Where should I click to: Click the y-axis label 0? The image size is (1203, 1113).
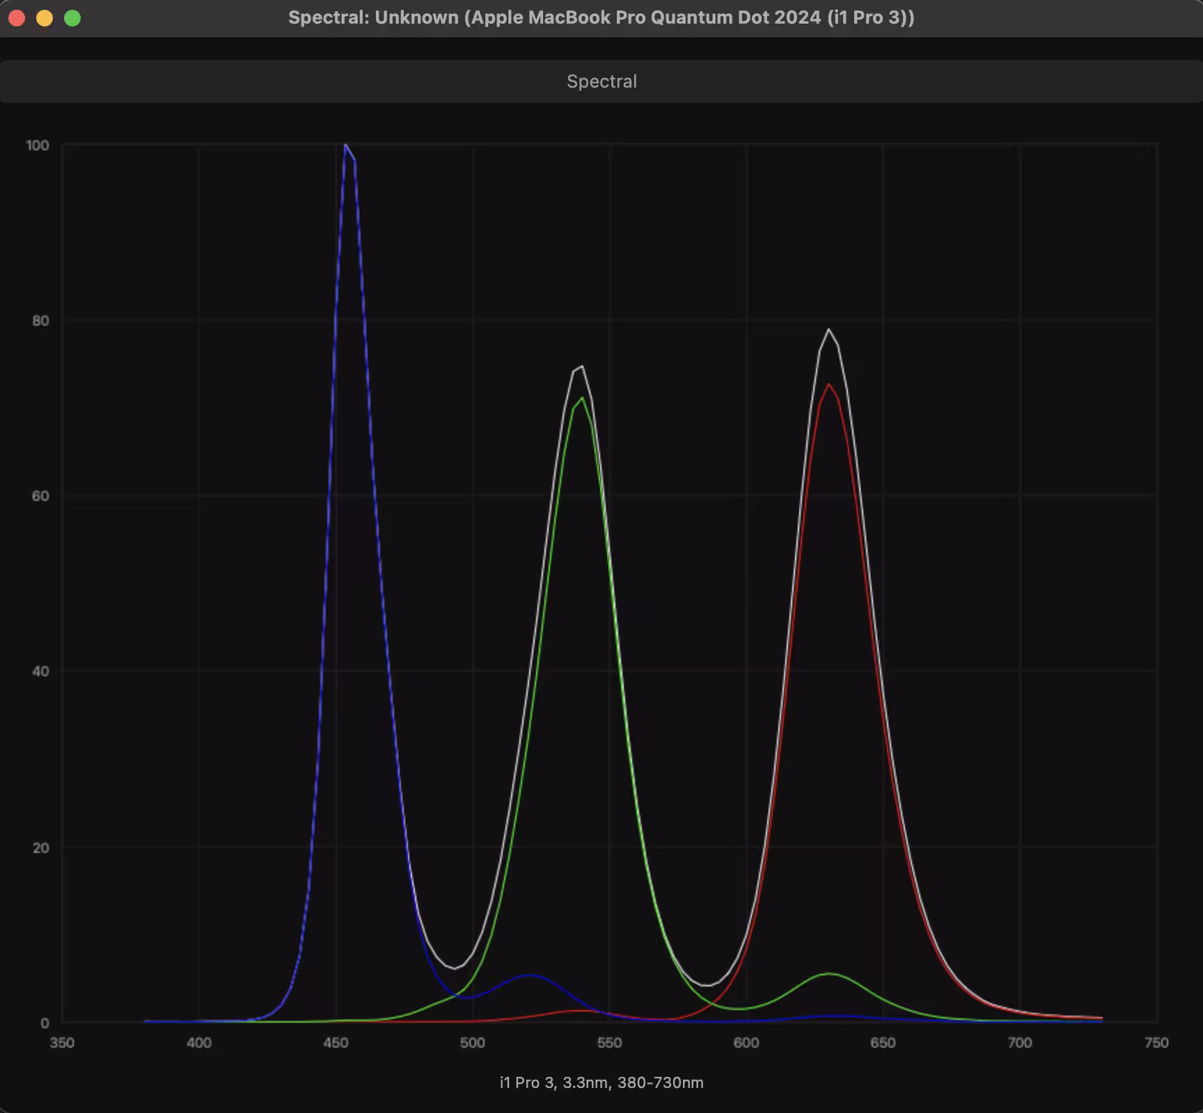45,1023
